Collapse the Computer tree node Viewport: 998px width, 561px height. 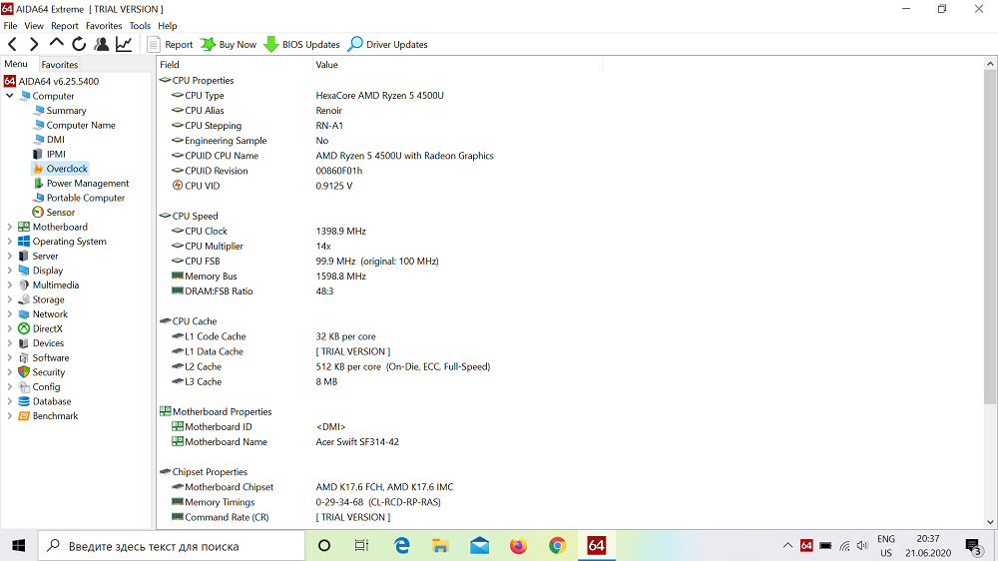10,96
